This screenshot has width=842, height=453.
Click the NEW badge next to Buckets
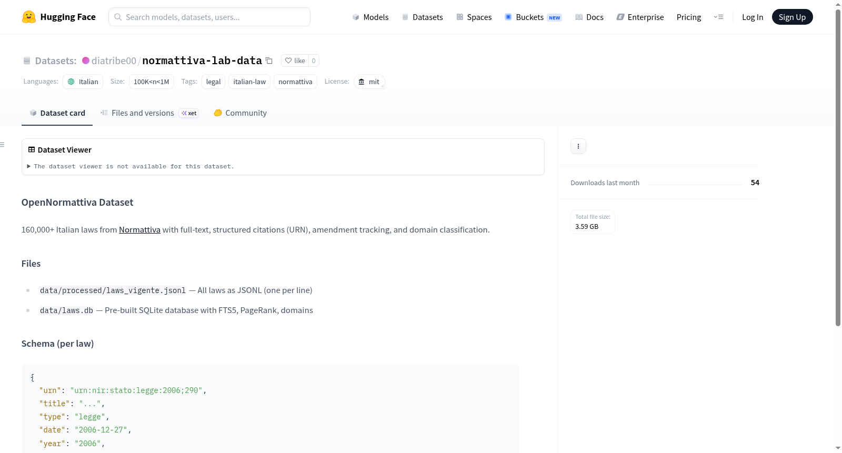[x=555, y=17]
